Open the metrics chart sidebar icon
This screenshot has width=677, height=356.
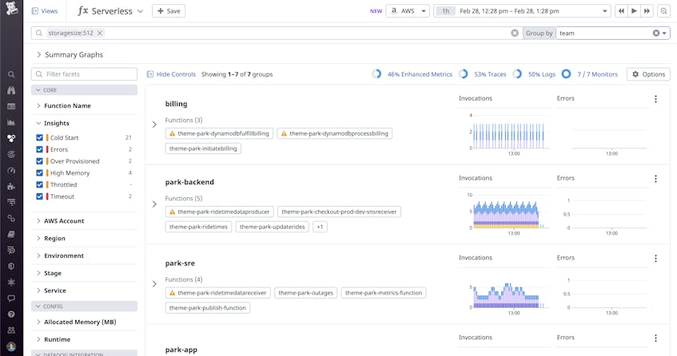pos(11,122)
